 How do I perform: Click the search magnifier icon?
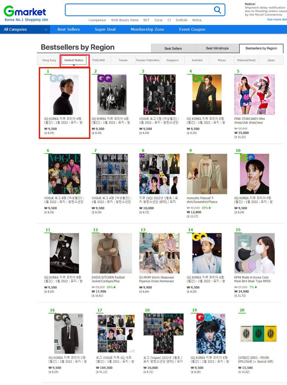click(217, 10)
